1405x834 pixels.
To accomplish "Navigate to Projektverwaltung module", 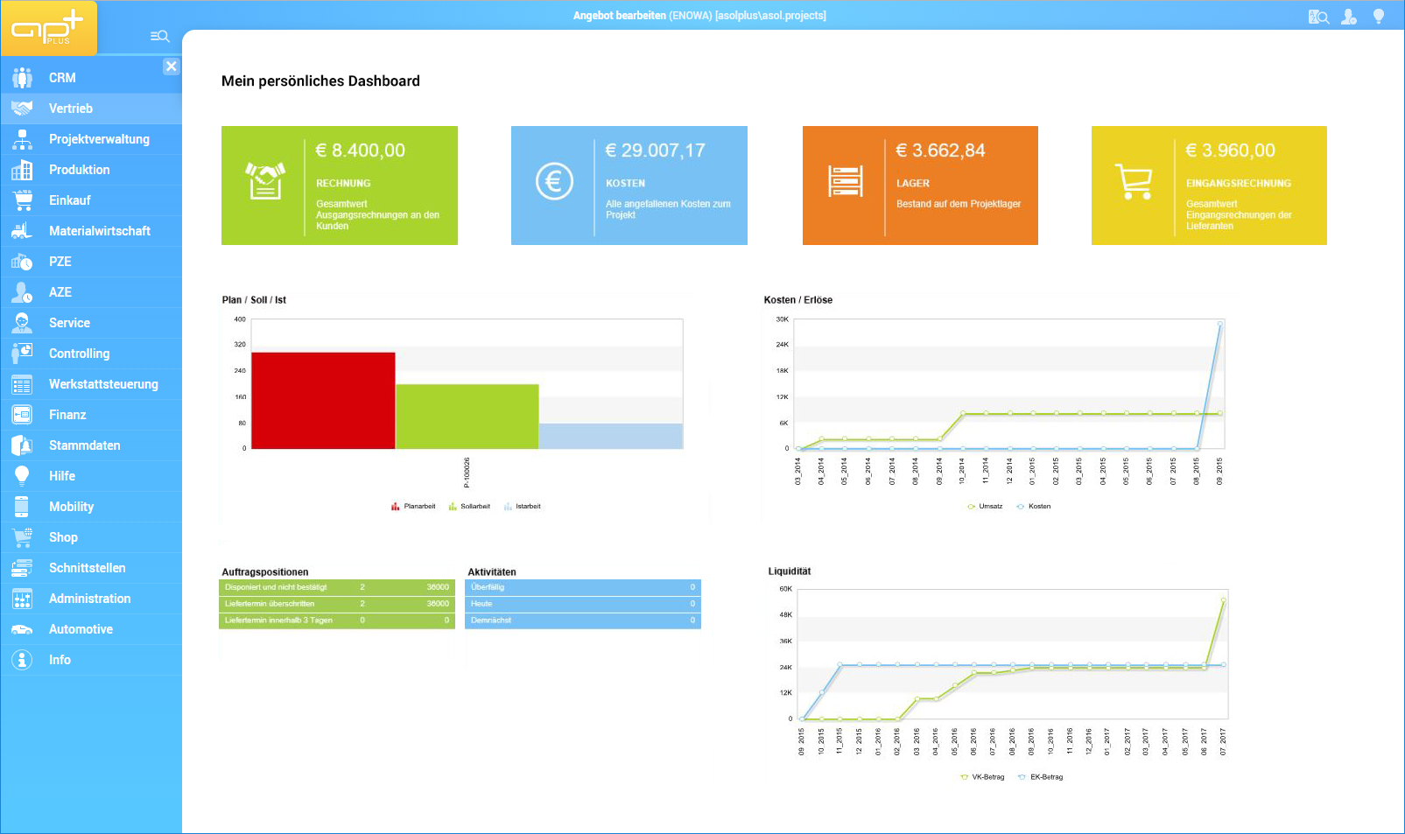I will [x=99, y=139].
